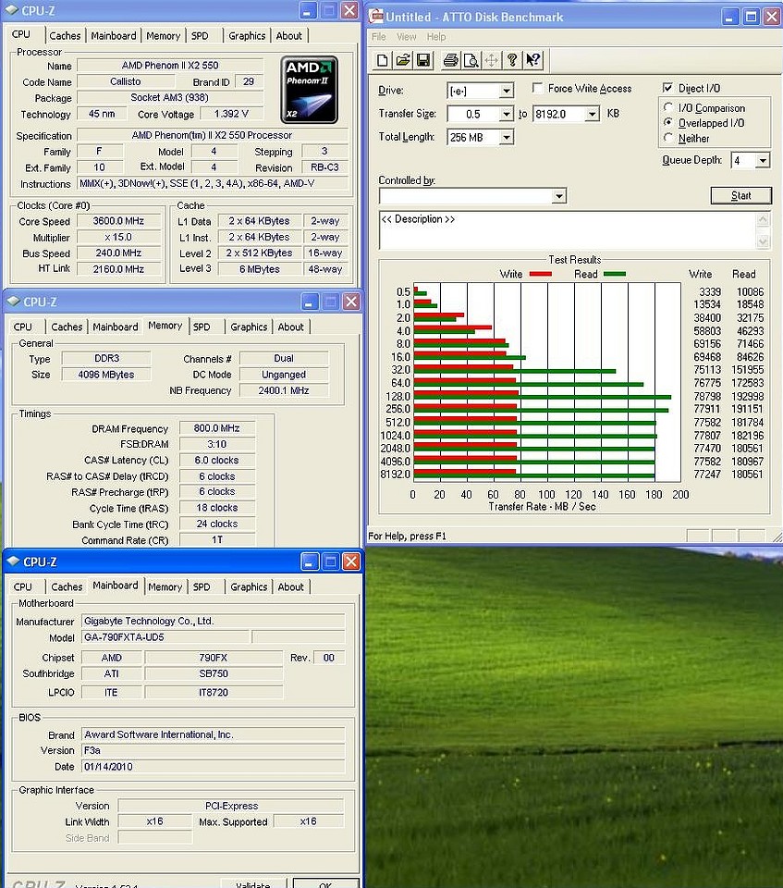
Task: Click the processor name 'AMD Phenom II X2 550'
Action: coord(170,66)
